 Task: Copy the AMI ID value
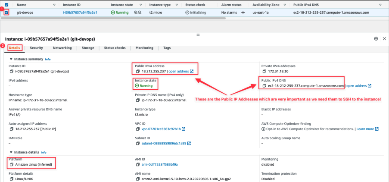click(x=138, y=164)
